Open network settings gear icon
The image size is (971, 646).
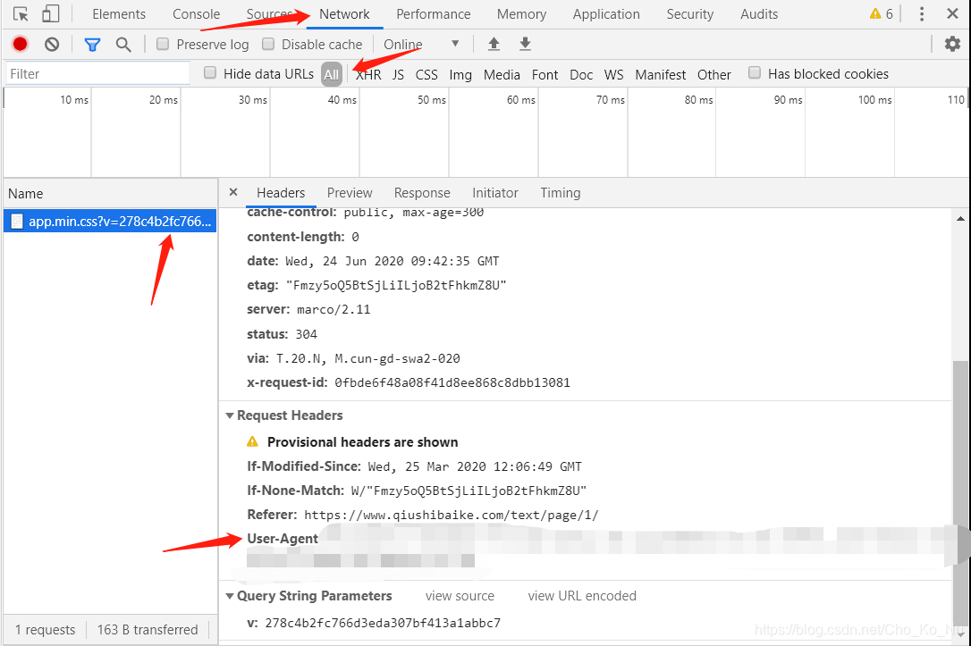(x=952, y=44)
